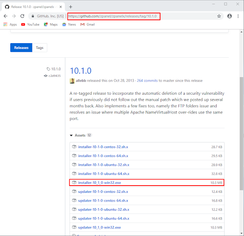Open Maps bookmark
Image resolution: width=244 pixels, height=236 pixels.
(x=51, y=24)
